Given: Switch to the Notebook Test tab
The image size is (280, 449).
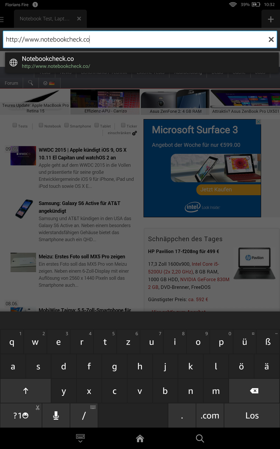Looking at the screenshot, I should [44, 19].
